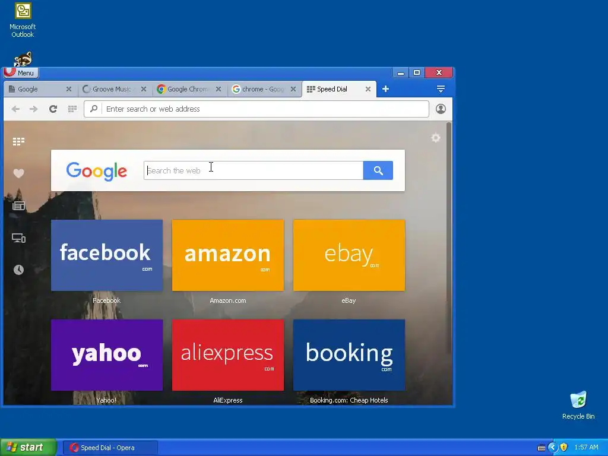
Task: Open Bookmarks heart icon in sidebar
Action: 18,173
